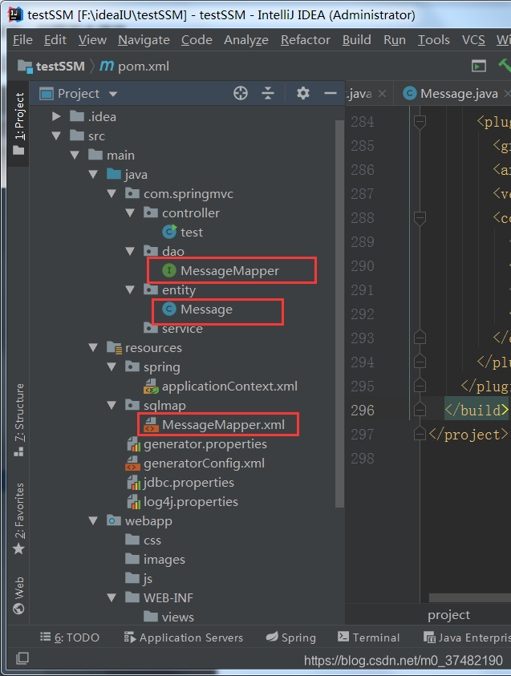Click the generatorConfig.xml file icon
Screen dimensions: 511x676
133,463
